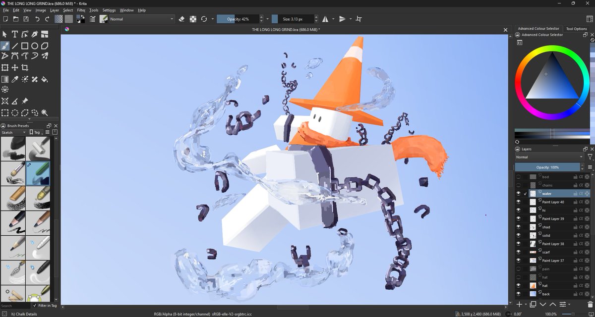The width and height of the screenshot is (595, 317).
Task: Expand dropdown after opacity slider
Action: (268, 19)
